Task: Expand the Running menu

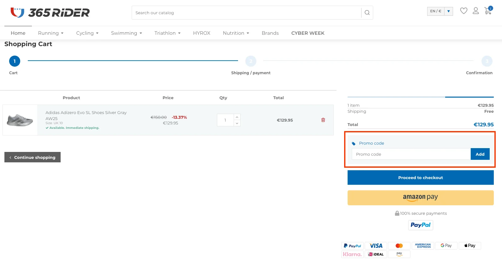Action: [x=51, y=33]
